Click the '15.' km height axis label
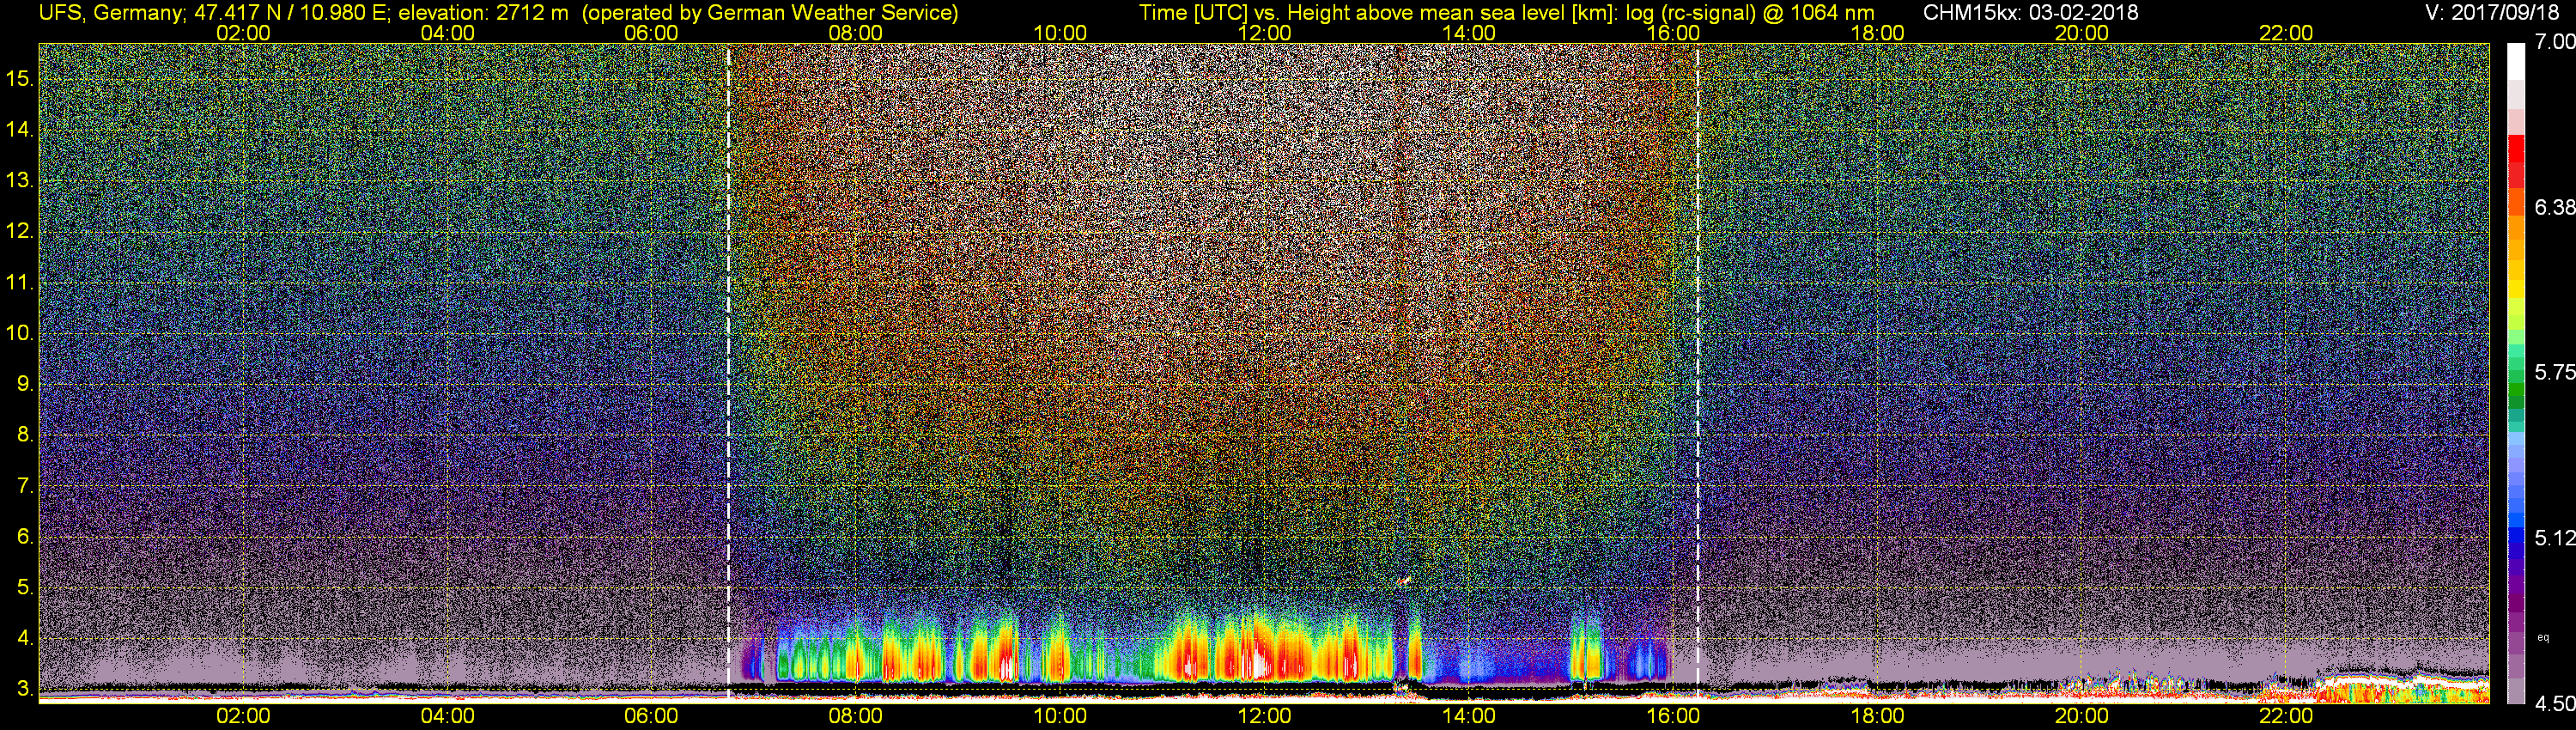Viewport: 2576px width, 730px height. (20, 78)
